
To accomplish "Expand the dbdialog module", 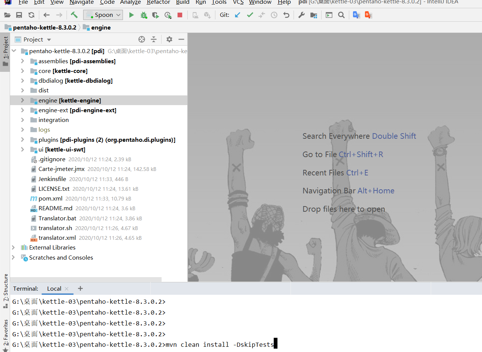I will click(x=22, y=80).
